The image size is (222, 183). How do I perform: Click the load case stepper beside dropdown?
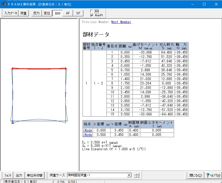pos(137,175)
